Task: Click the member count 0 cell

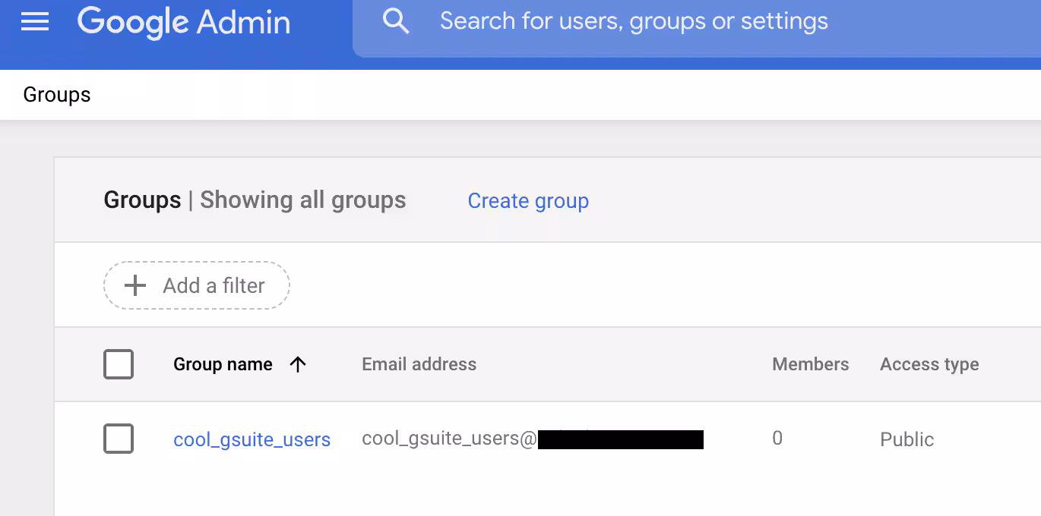Action: 777,439
